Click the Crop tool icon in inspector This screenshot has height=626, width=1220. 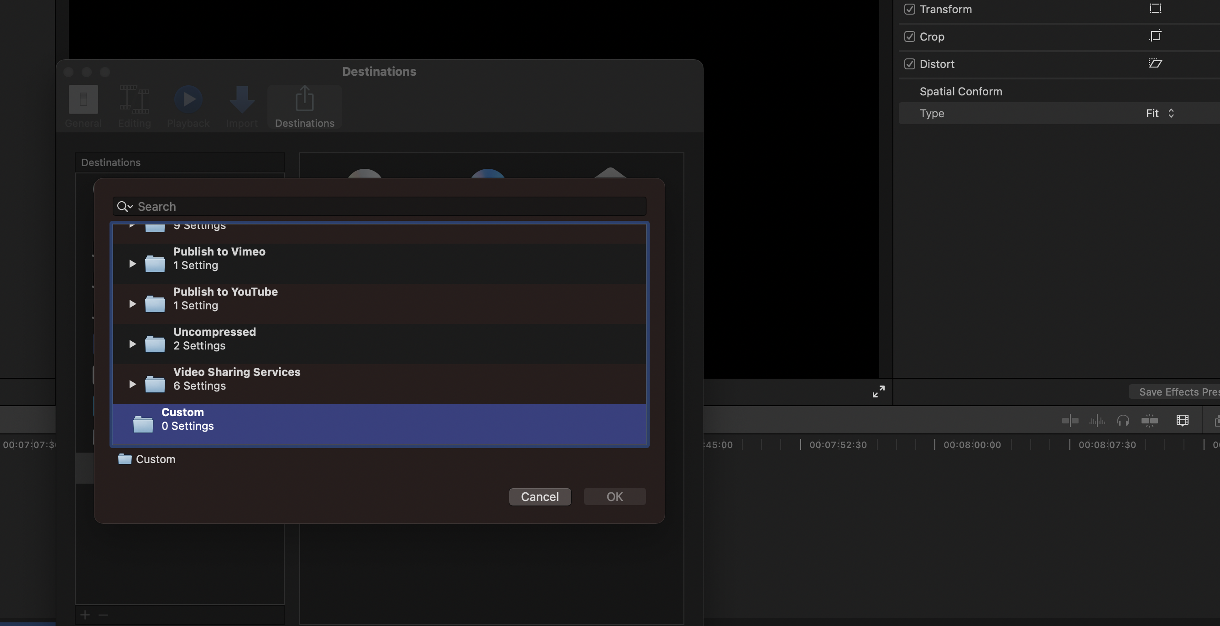point(1155,36)
